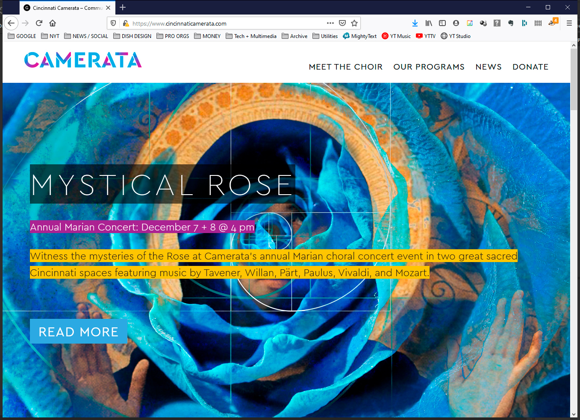
Task: Click the home button icon
Action: [53, 23]
